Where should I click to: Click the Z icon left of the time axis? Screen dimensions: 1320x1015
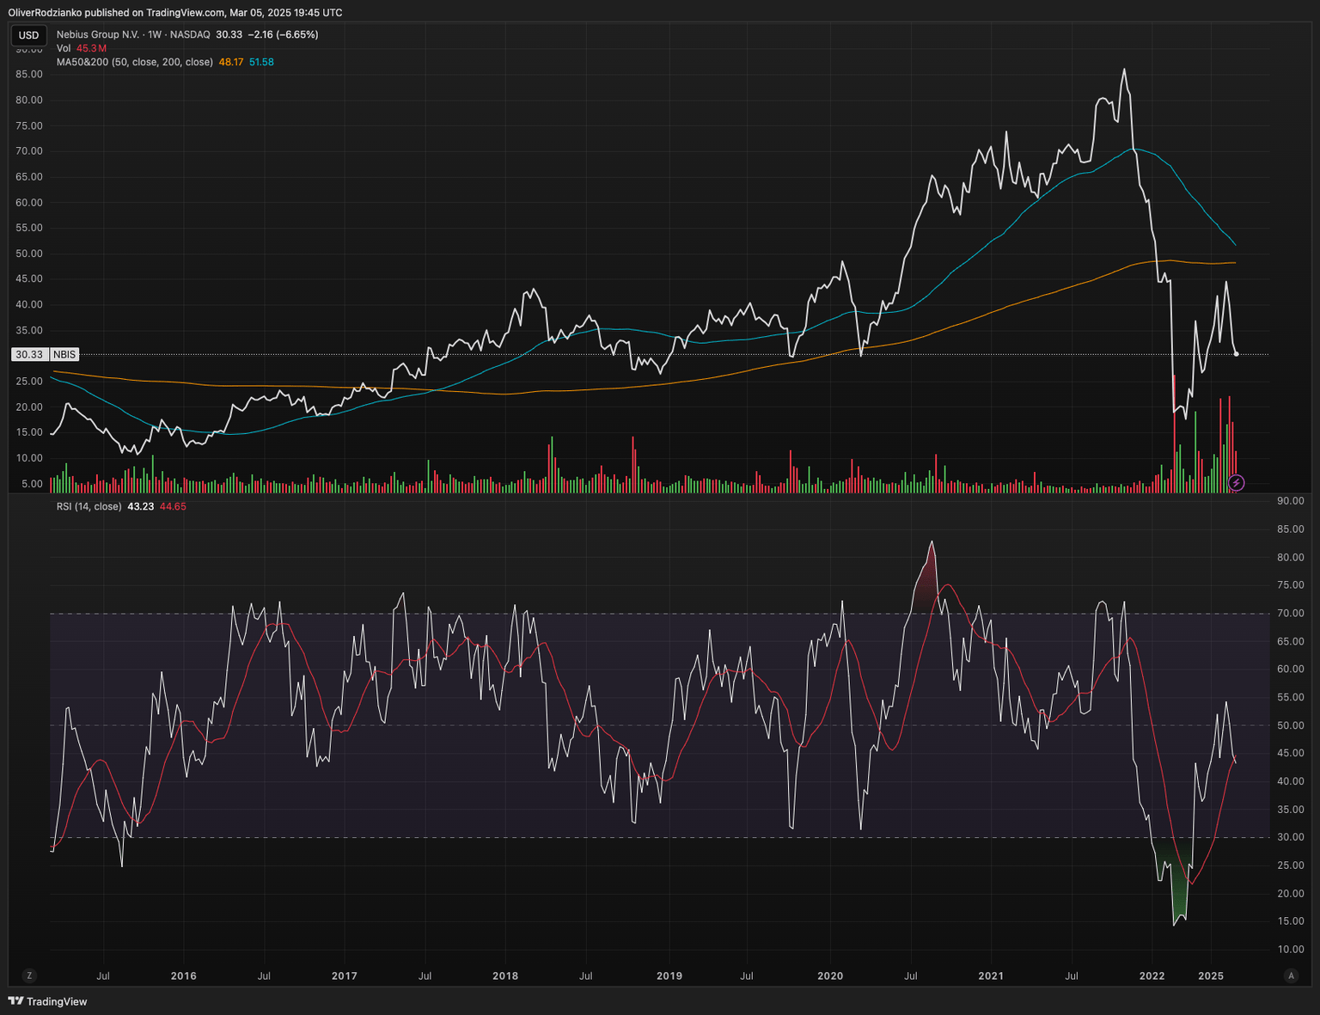29,975
